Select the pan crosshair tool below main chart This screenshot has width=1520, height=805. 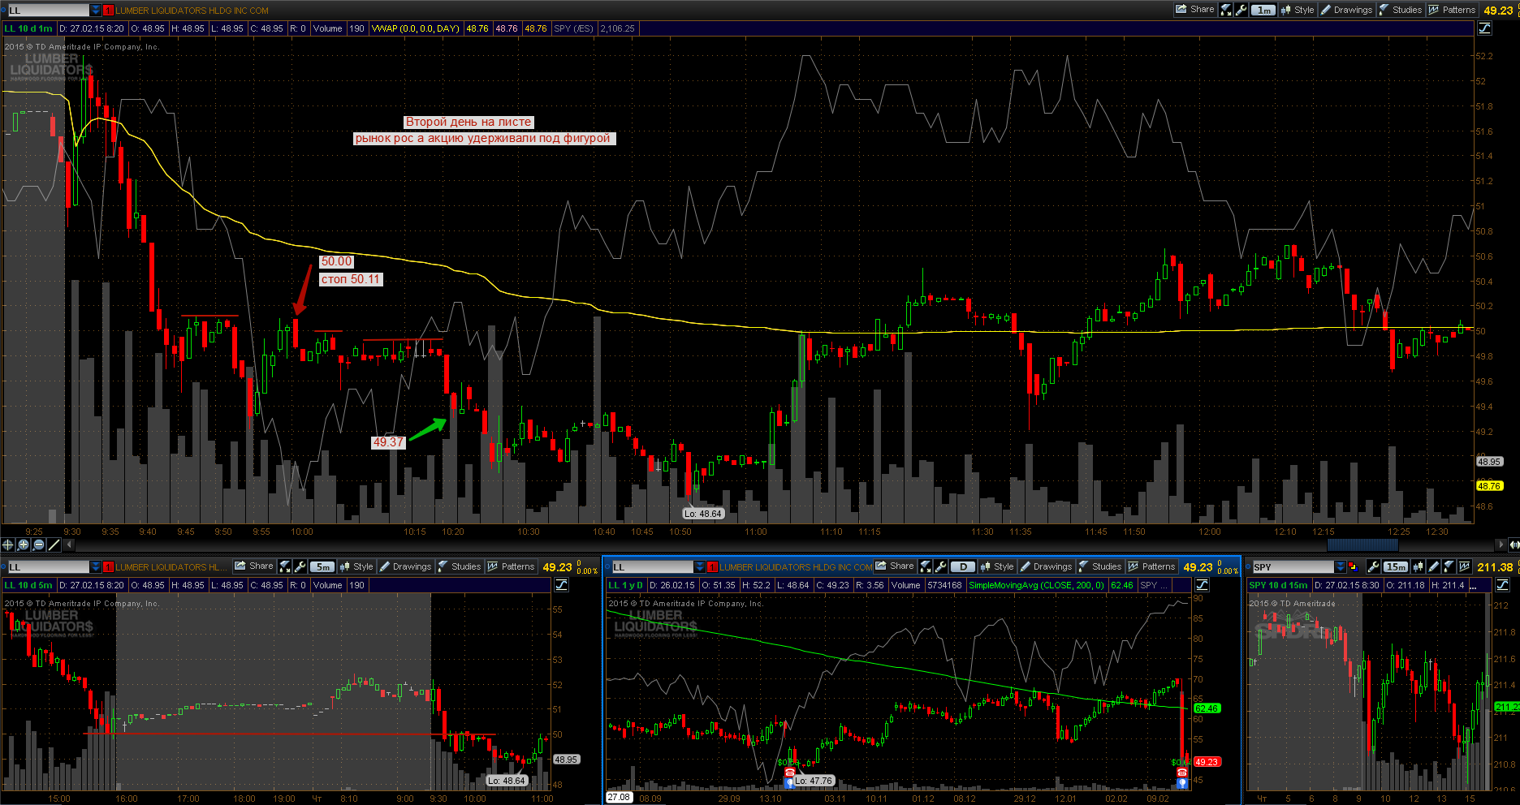[8, 545]
